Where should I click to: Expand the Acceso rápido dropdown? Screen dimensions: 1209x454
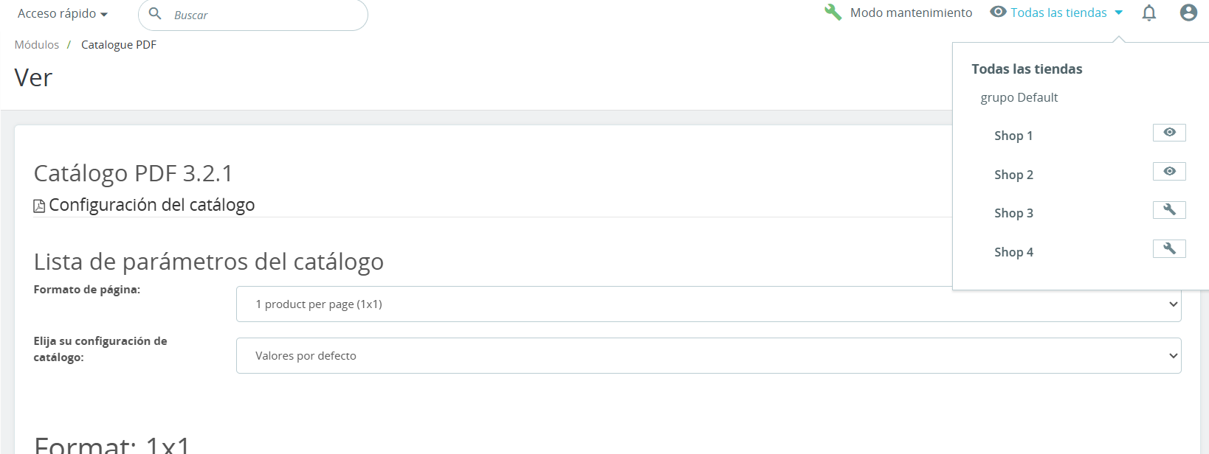coord(63,14)
